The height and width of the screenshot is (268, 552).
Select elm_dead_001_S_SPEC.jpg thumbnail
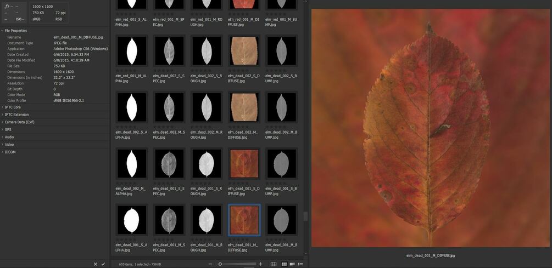[169, 164]
